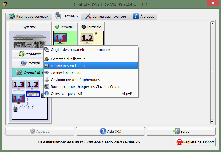Select monitor 1.1 in the Inventaire list
Image resolution: width=221 pixels, height=152 pixels.
click(x=19, y=99)
